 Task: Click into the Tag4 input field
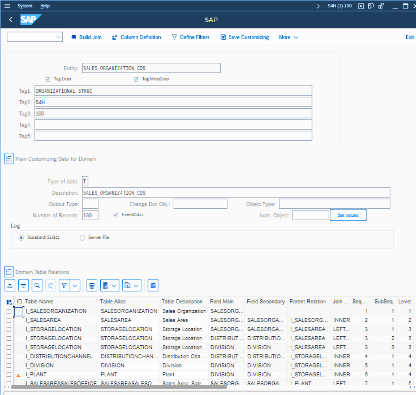tap(173, 125)
